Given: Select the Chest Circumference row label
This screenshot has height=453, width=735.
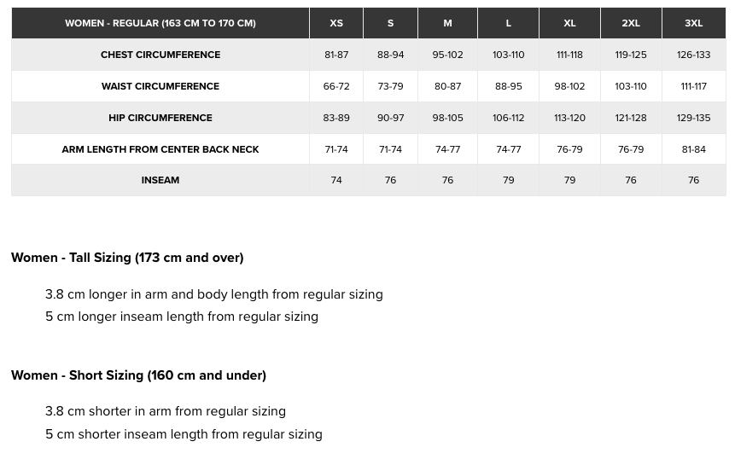Looking at the screenshot, I should [160, 55].
